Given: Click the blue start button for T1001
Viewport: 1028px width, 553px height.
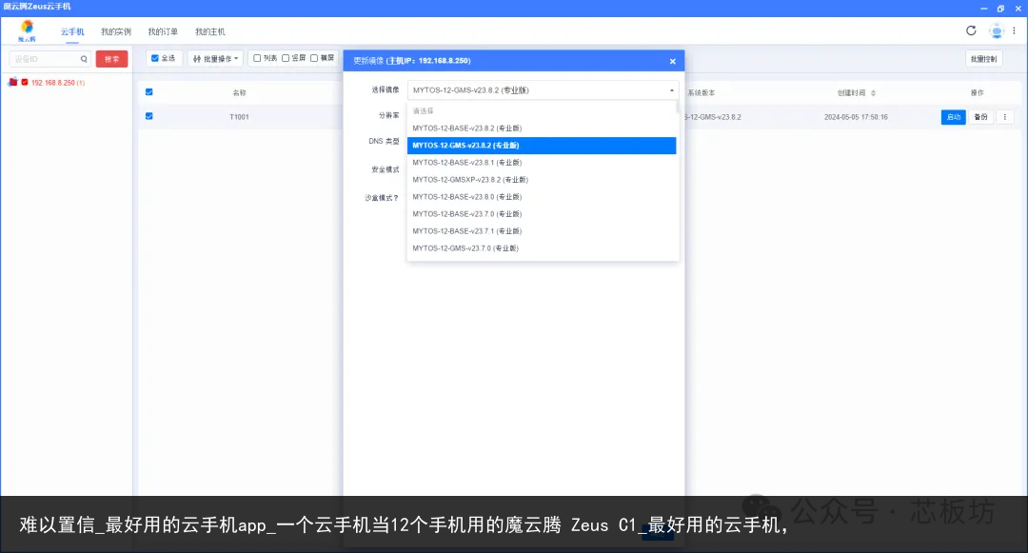Looking at the screenshot, I should 953,117.
